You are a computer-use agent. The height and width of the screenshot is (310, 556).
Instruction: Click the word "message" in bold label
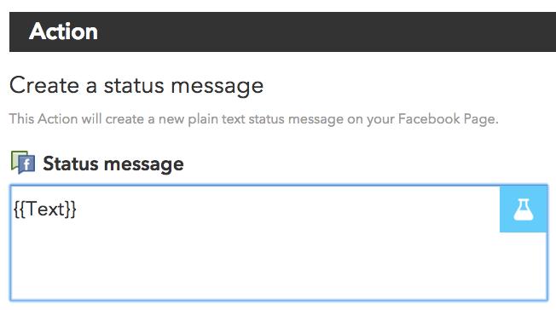(x=143, y=164)
